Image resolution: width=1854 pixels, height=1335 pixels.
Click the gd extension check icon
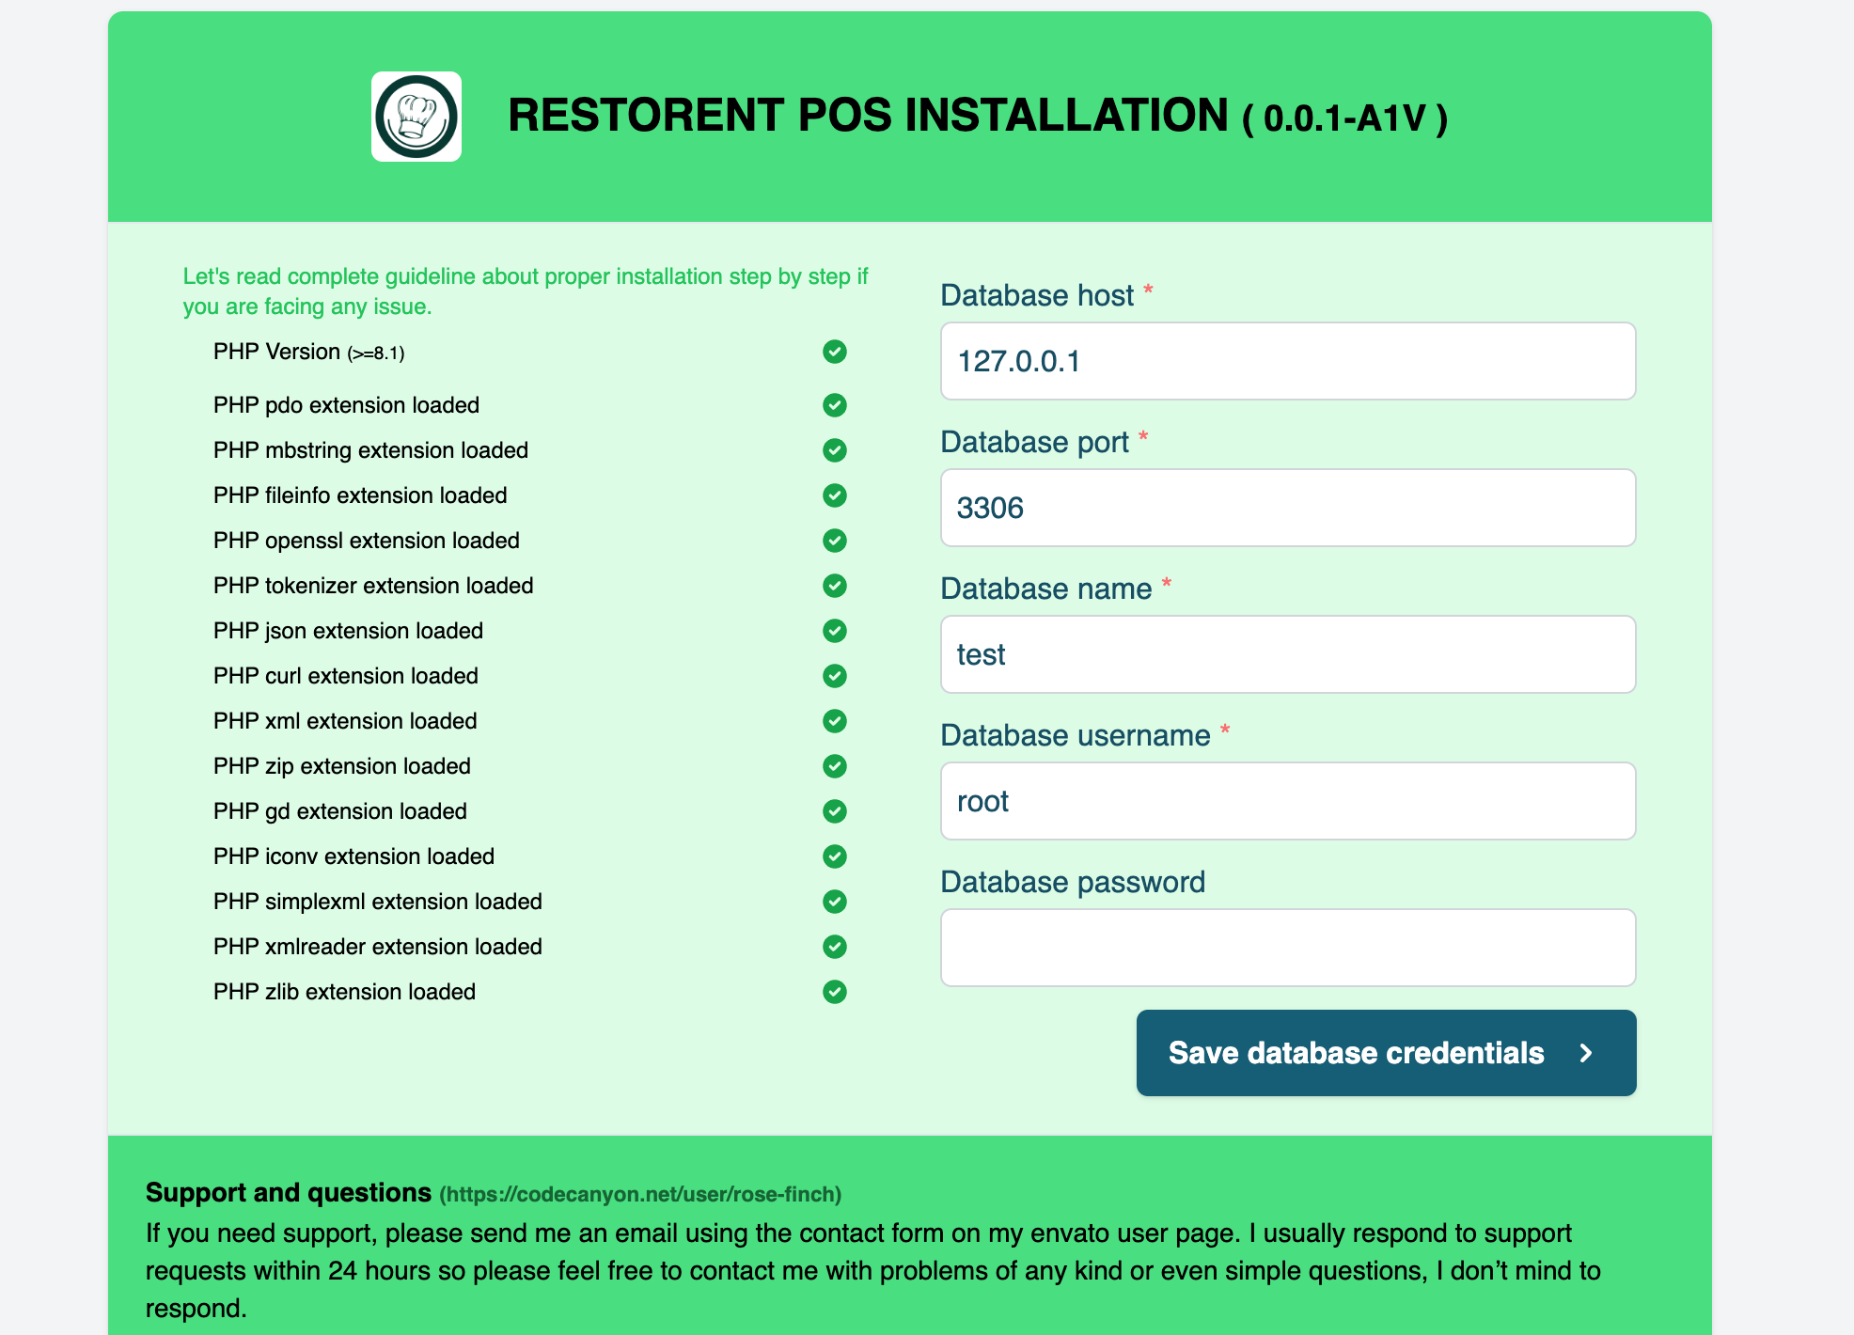834,811
